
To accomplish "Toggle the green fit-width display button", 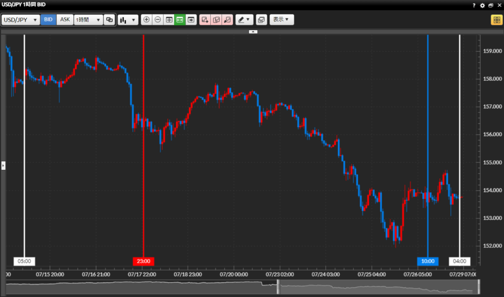I will click(180, 20).
